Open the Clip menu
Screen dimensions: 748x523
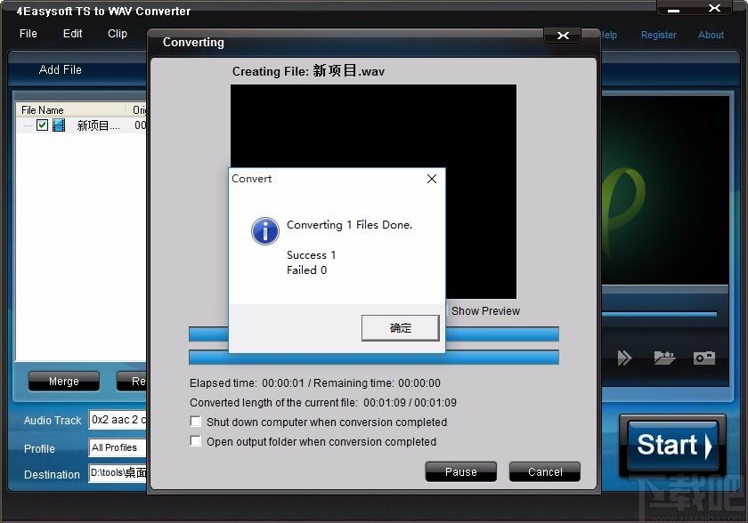coord(118,34)
